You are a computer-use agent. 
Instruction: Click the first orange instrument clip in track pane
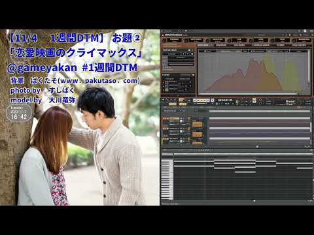click(197, 124)
